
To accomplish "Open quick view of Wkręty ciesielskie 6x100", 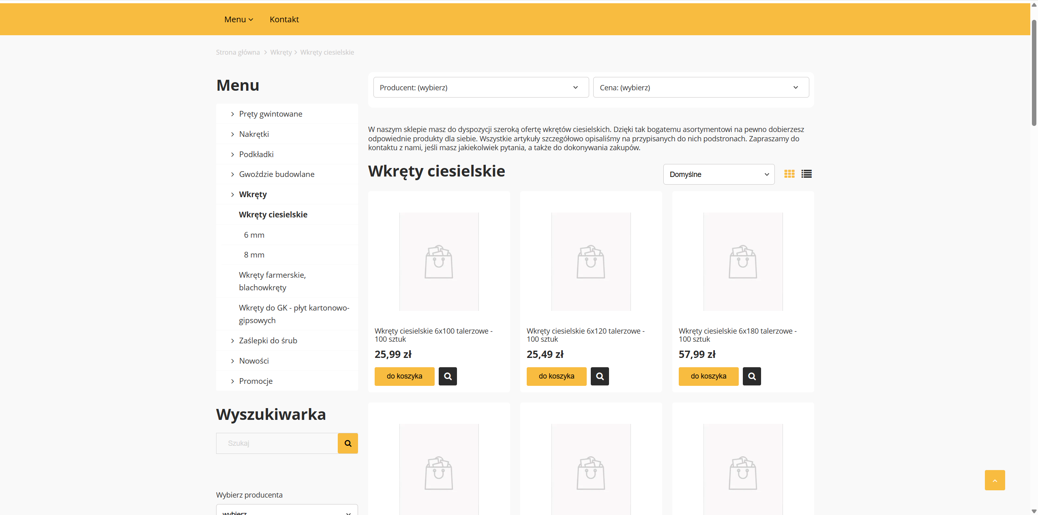I will coord(447,376).
